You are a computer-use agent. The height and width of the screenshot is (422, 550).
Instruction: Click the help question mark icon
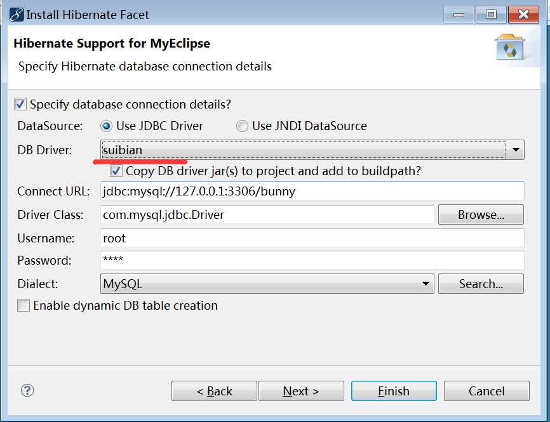point(27,390)
